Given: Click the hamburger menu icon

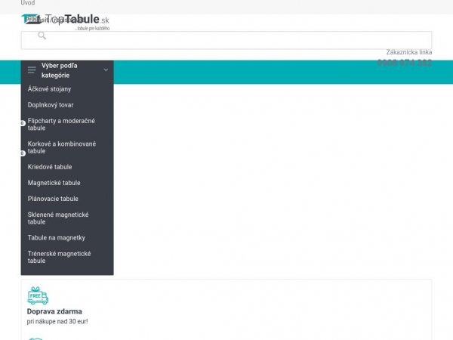Looking at the screenshot, I should point(32,70).
